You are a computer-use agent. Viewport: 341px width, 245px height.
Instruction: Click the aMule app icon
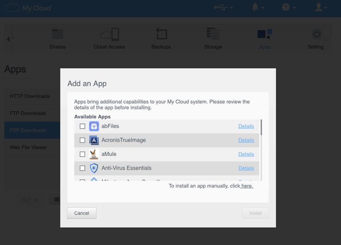coord(94,154)
